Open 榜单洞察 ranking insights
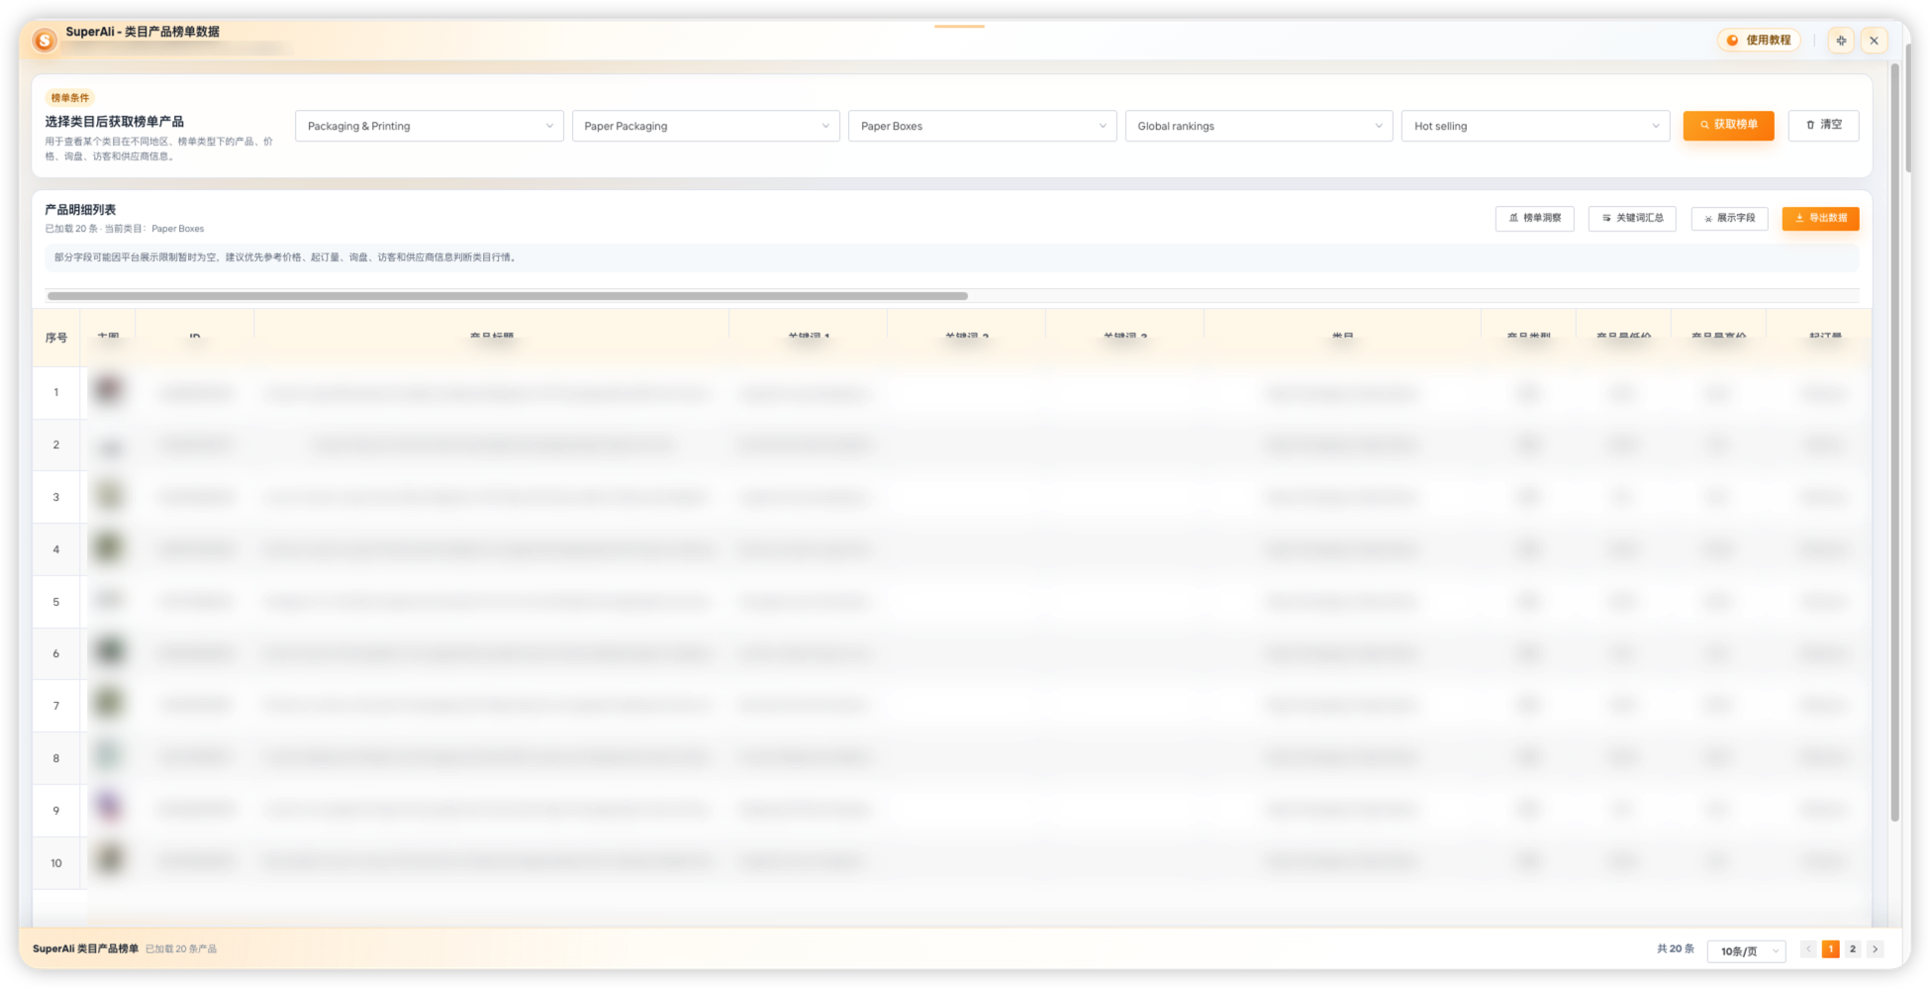Screen dimensions: 1930x988 (1534, 218)
